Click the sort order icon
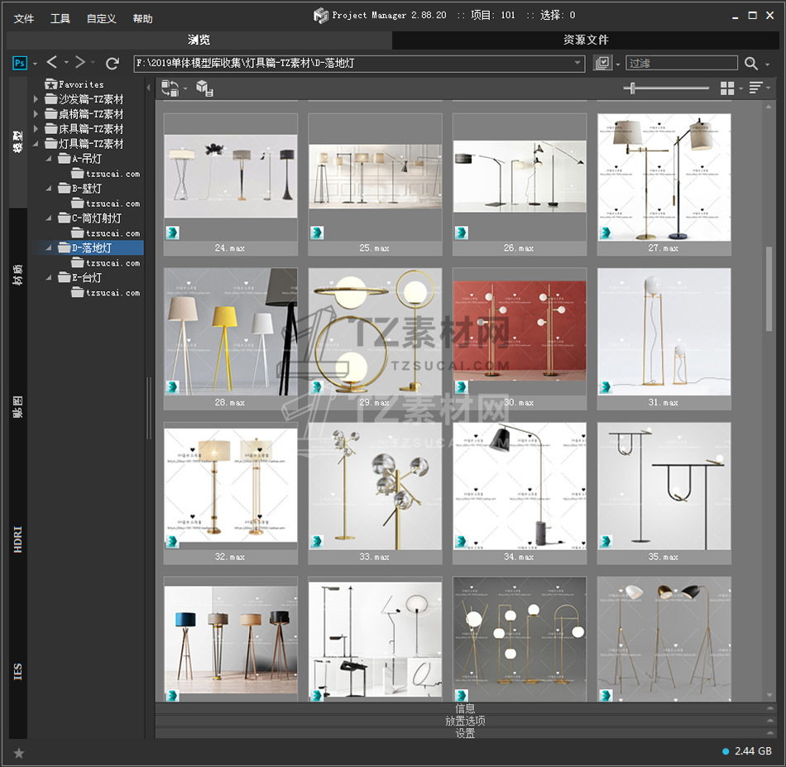The width and height of the screenshot is (786, 767). pyautogui.click(x=755, y=89)
